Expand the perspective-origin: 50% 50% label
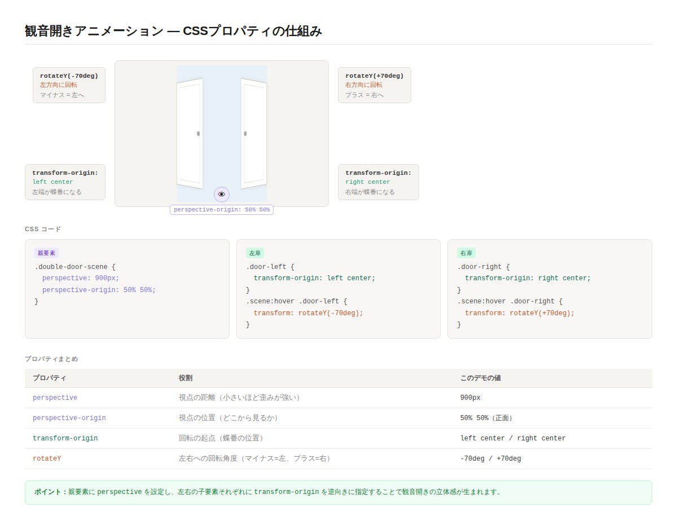The height and width of the screenshot is (525, 677). click(x=221, y=209)
